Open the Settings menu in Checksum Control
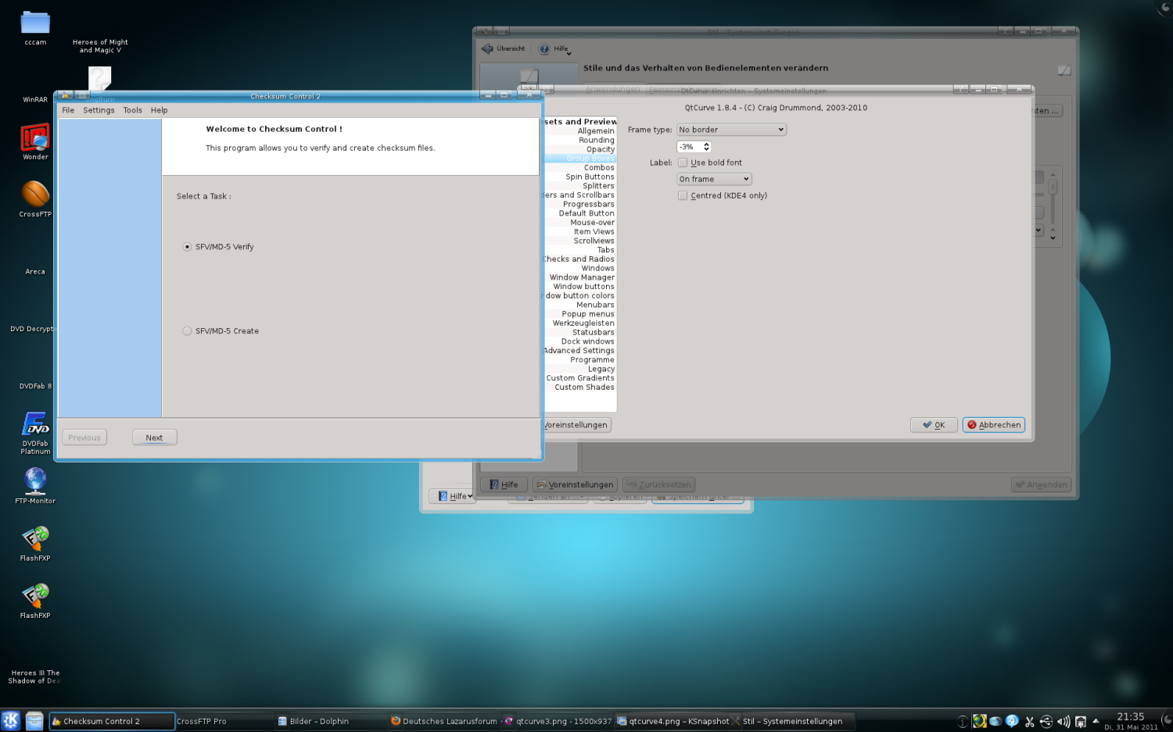Screen dimensions: 1173x732 point(99,110)
